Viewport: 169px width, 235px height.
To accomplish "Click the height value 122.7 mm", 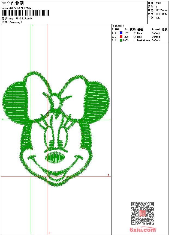I will 161,10.
